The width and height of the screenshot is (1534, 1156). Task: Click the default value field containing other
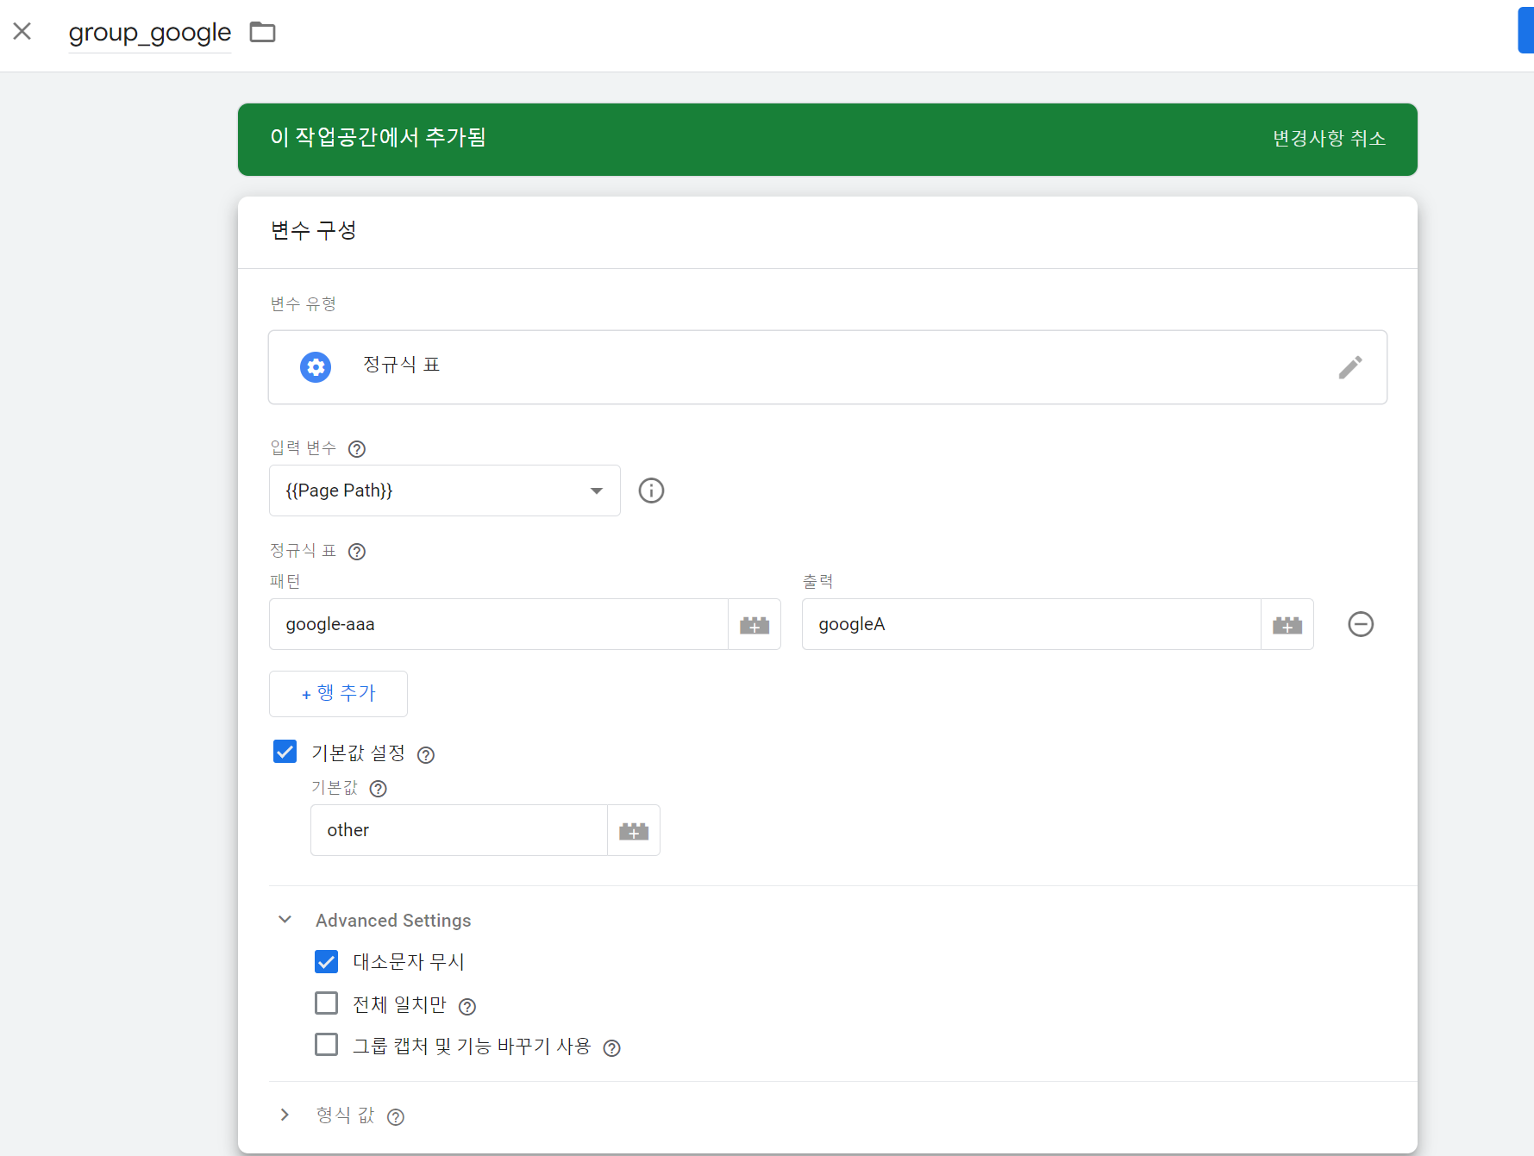[459, 830]
